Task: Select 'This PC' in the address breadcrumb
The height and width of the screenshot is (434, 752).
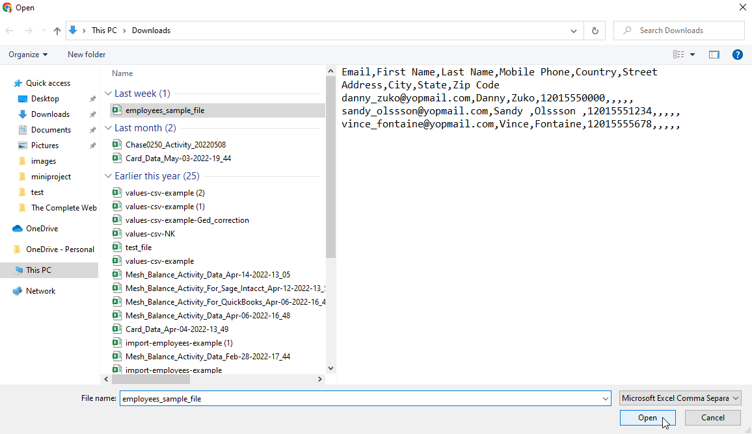Action: coord(104,30)
